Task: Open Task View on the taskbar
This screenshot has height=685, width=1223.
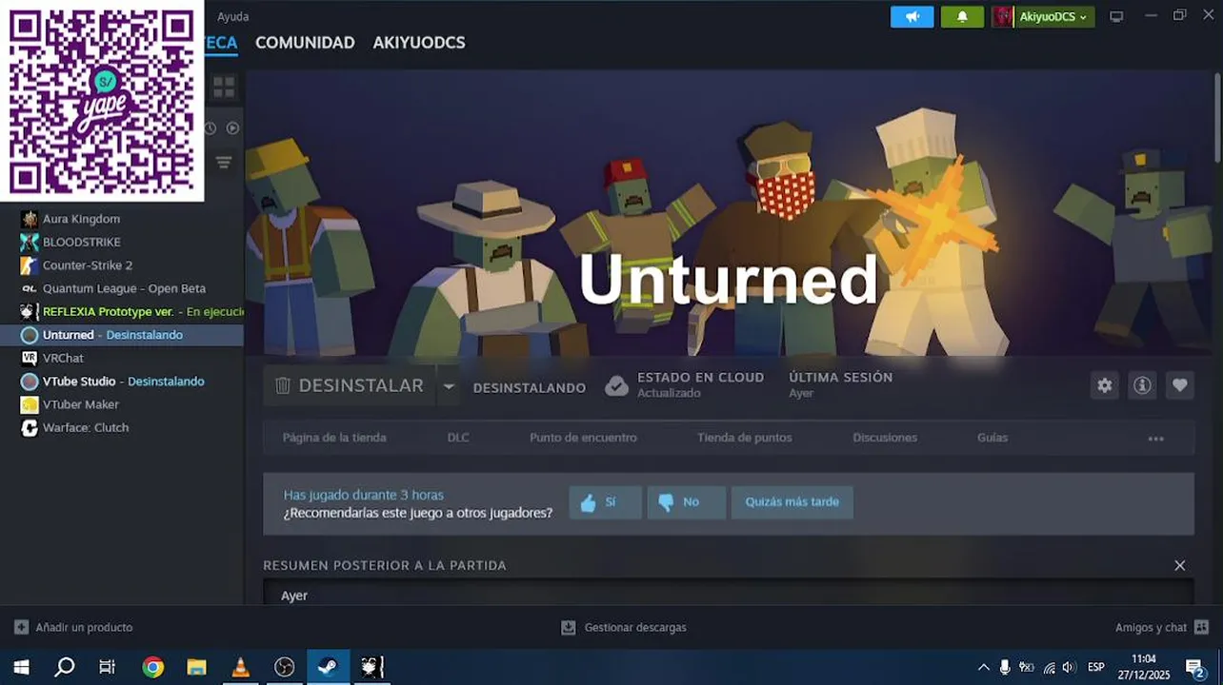Action: [x=108, y=667]
